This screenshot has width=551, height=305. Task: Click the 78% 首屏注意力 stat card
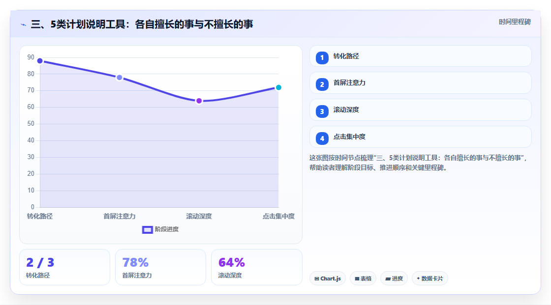[160, 267]
